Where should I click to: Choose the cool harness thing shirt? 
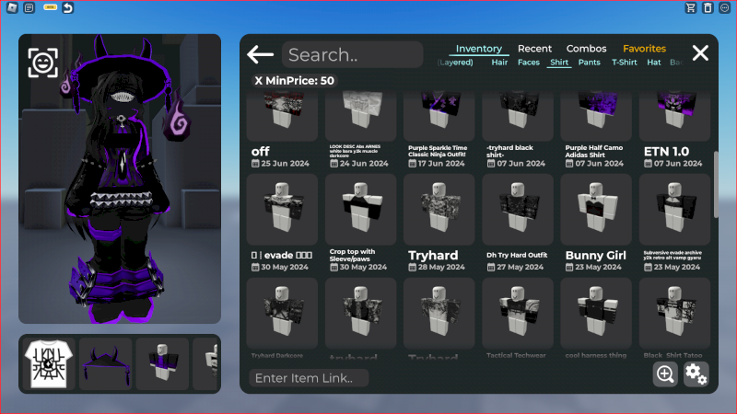596,313
